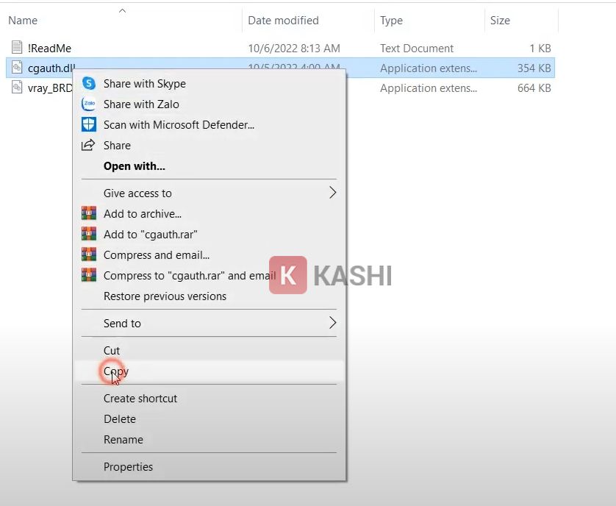The height and width of the screenshot is (506, 616).
Task: Open Properties from the context menu
Action: coord(128,467)
